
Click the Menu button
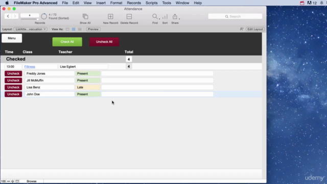(12, 38)
